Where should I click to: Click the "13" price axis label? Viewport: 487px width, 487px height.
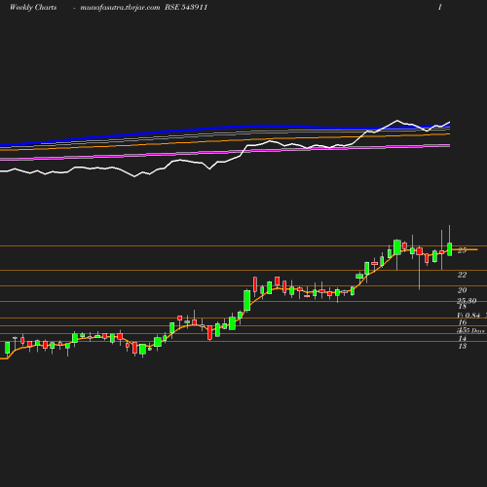tap(463, 346)
